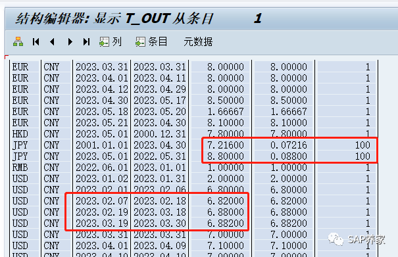Select end date 2000.12.31
Viewport: 398px width, 257px height.
160,134
